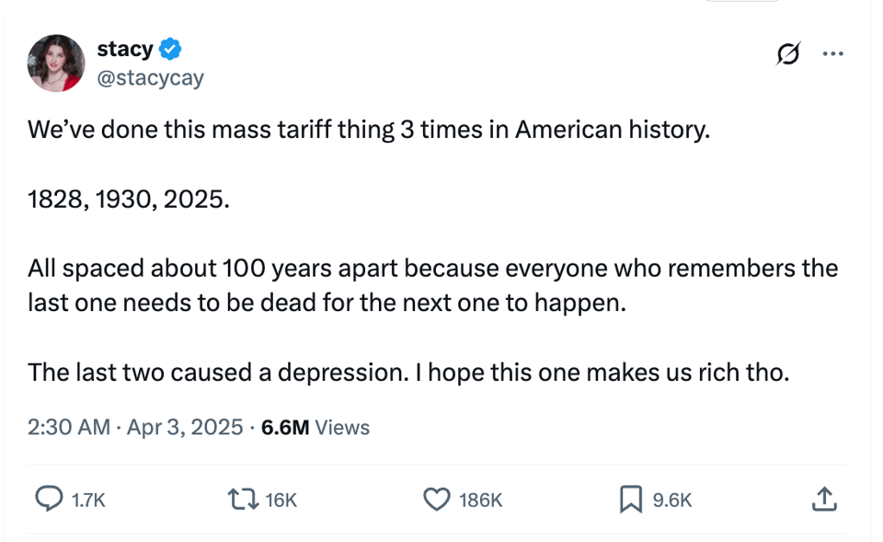This screenshot has width=883, height=542.
Task: Click the share upload arrow icon
Action: point(822,500)
